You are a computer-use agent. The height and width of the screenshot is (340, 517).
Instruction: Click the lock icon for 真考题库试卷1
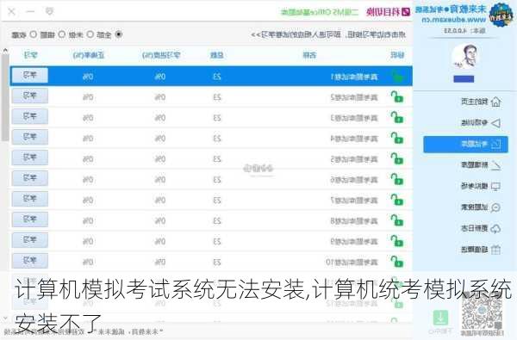(397, 77)
